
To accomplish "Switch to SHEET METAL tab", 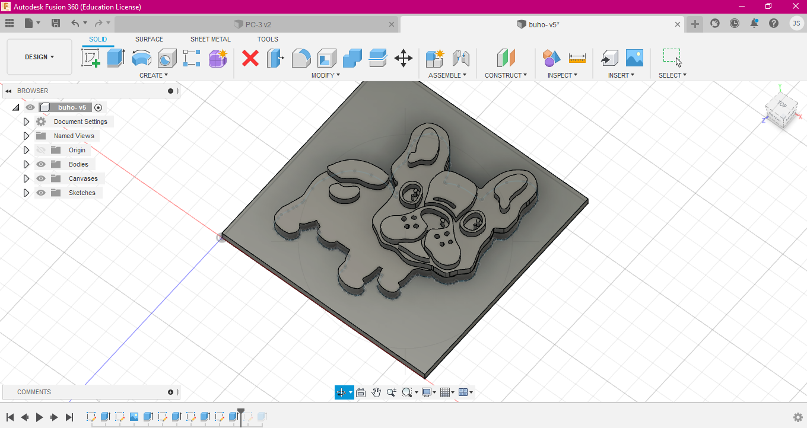I will click(211, 39).
